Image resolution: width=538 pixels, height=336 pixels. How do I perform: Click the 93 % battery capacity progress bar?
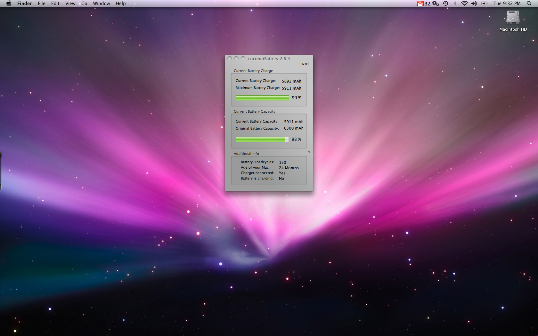tap(262, 140)
